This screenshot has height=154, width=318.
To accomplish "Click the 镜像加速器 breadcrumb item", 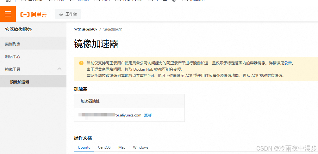I will [x=113, y=30].
